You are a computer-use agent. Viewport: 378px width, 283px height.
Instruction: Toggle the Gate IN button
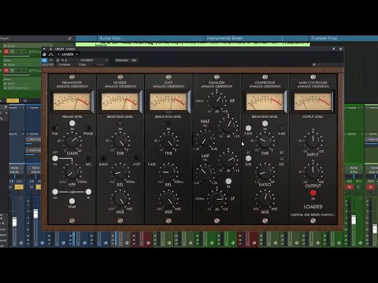(169, 123)
